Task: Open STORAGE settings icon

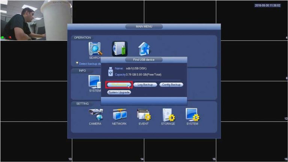Action: pos(168,115)
